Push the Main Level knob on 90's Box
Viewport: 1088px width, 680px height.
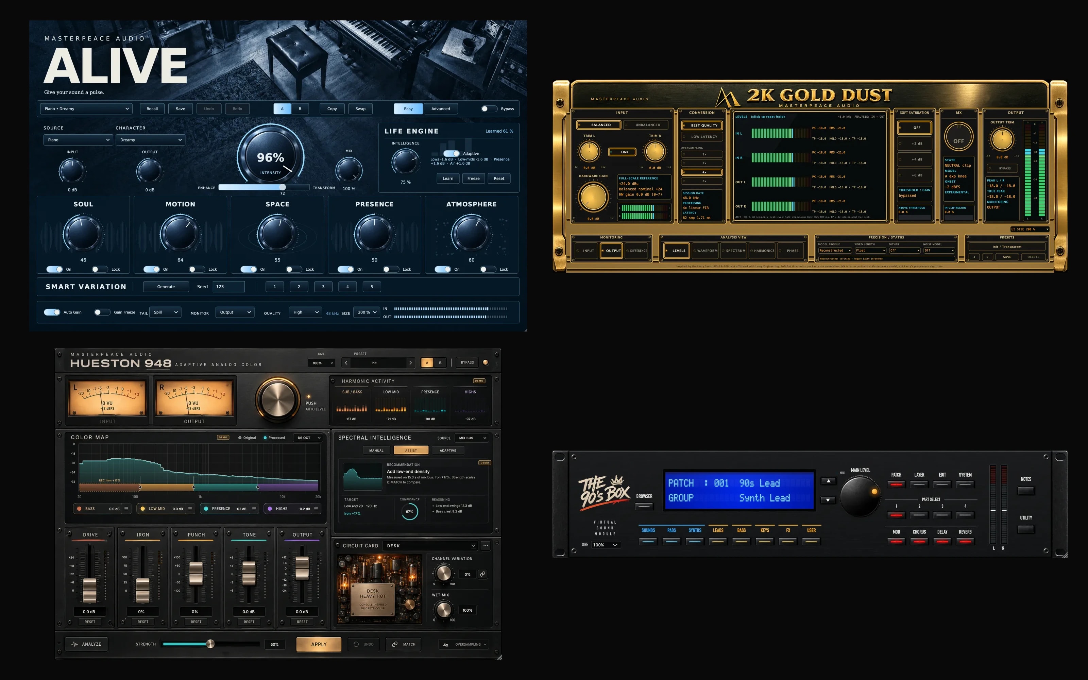860,496
